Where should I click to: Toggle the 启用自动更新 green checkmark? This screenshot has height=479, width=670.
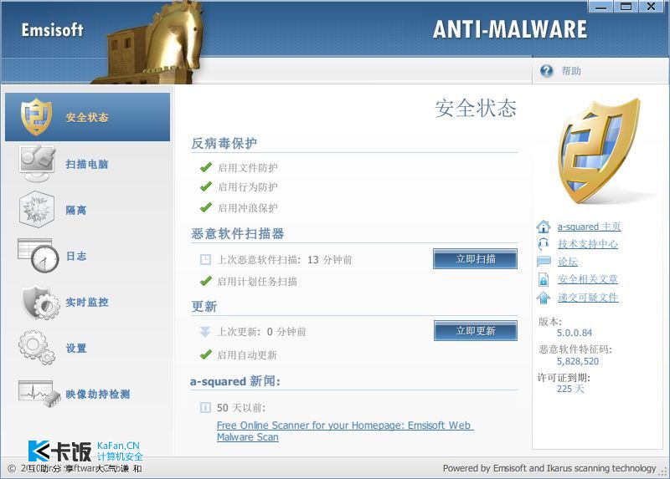(x=206, y=354)
